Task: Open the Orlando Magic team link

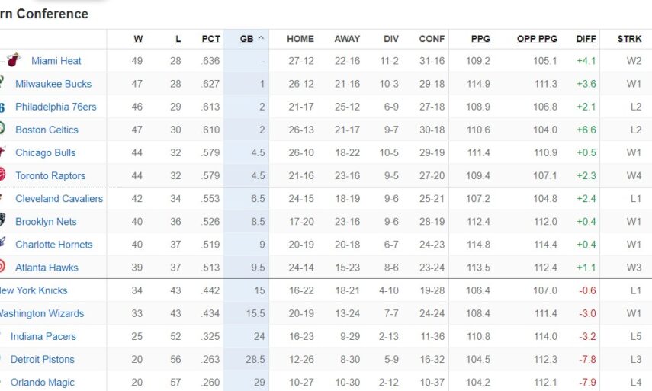Action: click(x=43, y=382)
